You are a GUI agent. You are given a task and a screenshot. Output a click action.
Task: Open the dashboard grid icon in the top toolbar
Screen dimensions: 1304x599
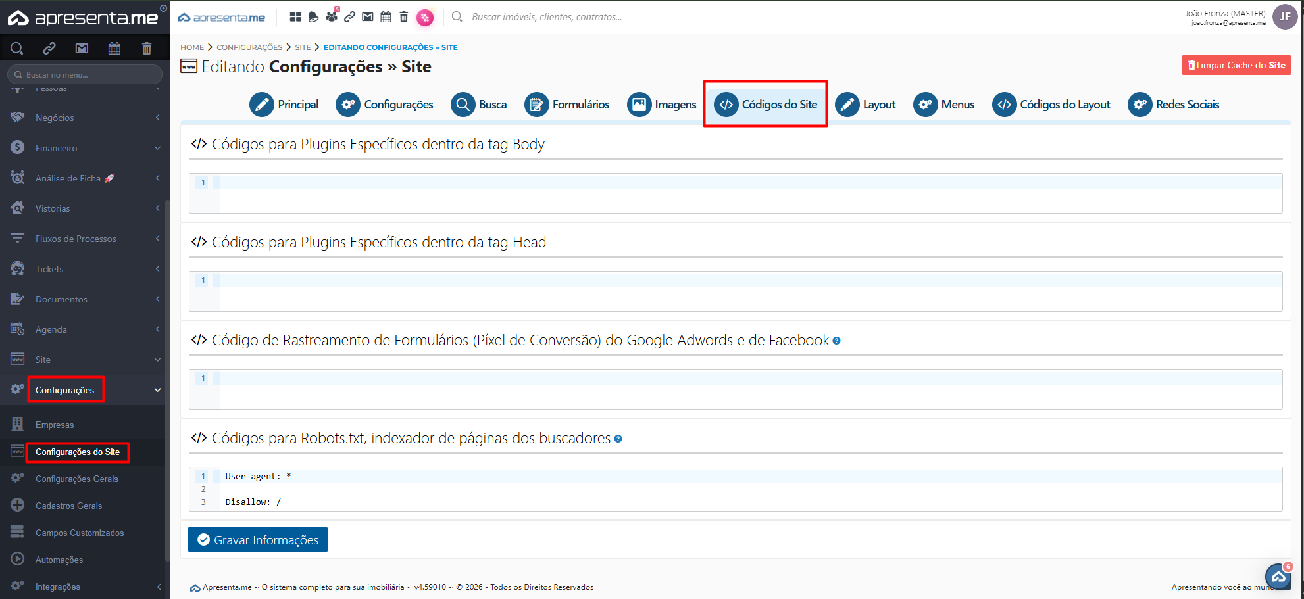[295, 17]
